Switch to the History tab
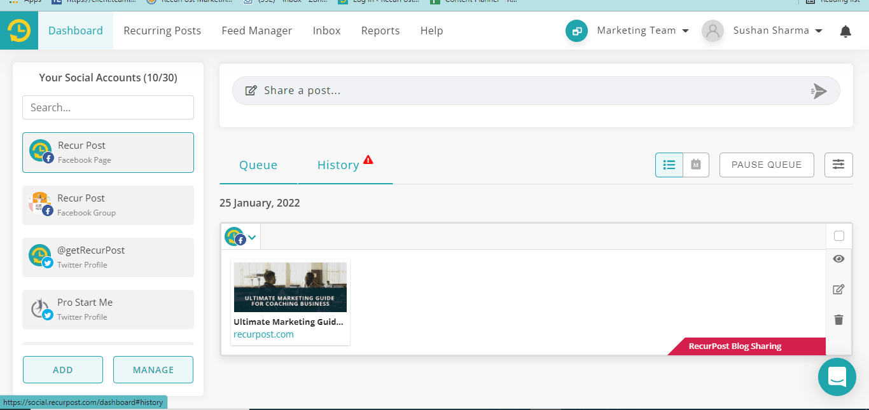The image size is (869, 410). pyautogui.click(x=338, y=165)
